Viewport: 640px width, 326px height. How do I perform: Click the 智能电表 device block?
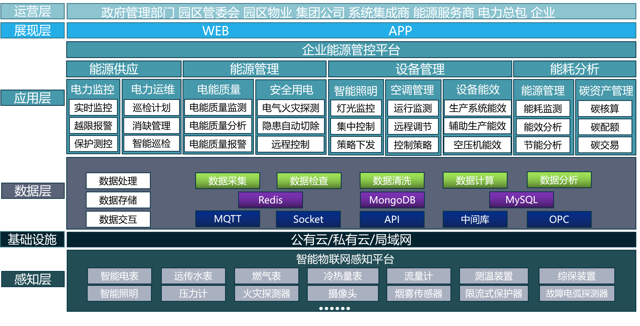pyautogui.click(x=119, y=276)
